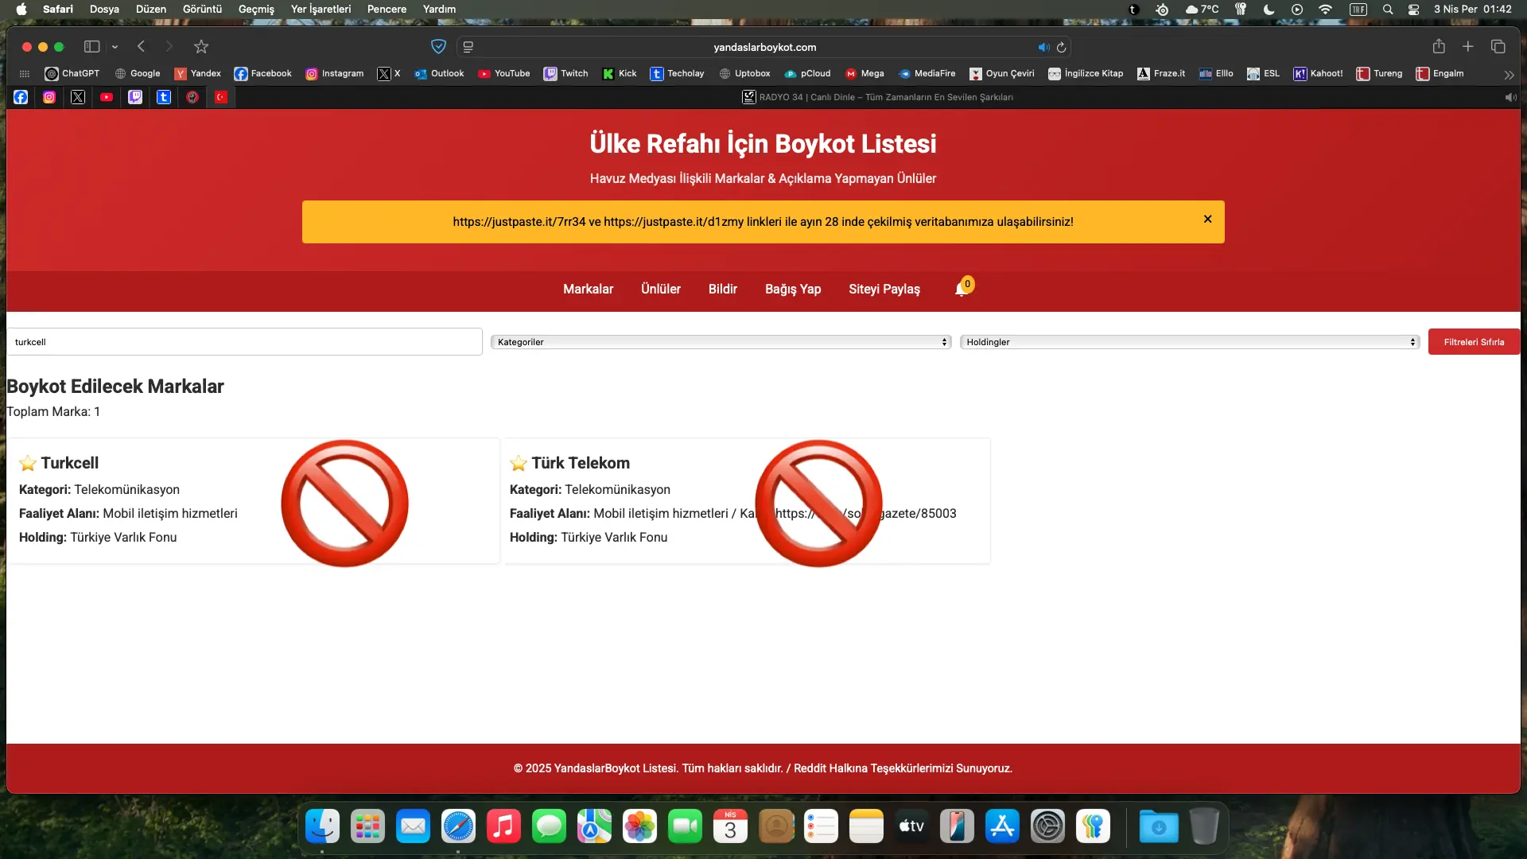The width and height of the screenshot is (1527, 859).
Task: Open the bookmark star icon in toolbar
Action: click(201, 47)
